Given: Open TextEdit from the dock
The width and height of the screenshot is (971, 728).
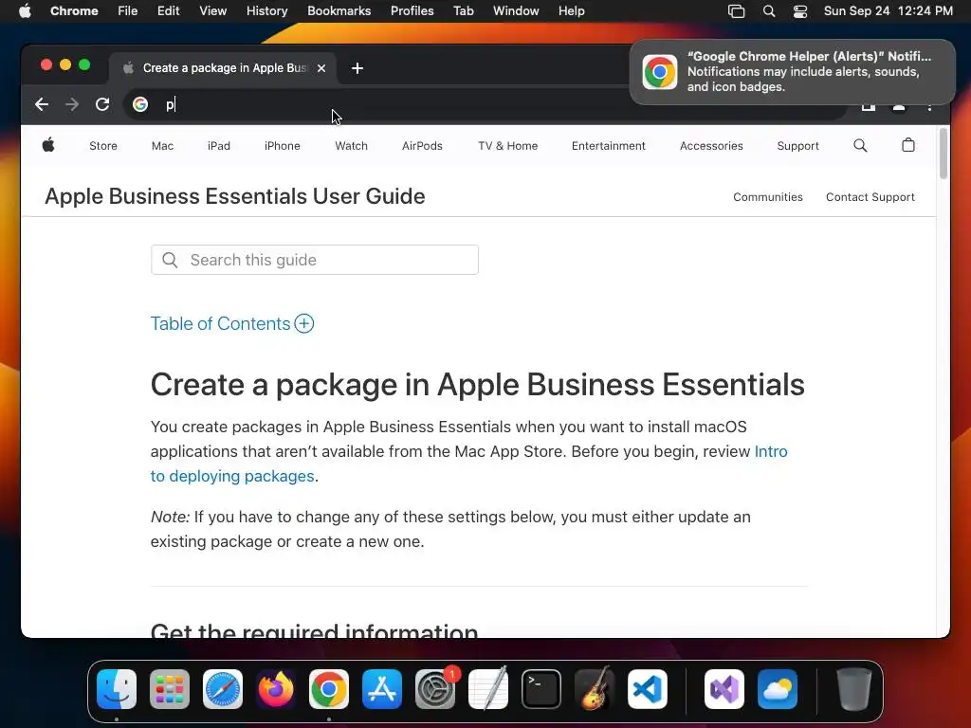Looking at the screenshot, I should click(488, 689).
